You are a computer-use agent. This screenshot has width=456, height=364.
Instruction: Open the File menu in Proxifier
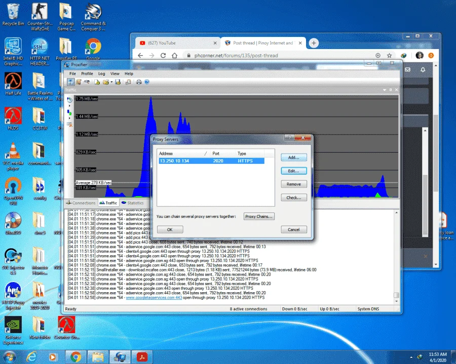pos(72,74)
